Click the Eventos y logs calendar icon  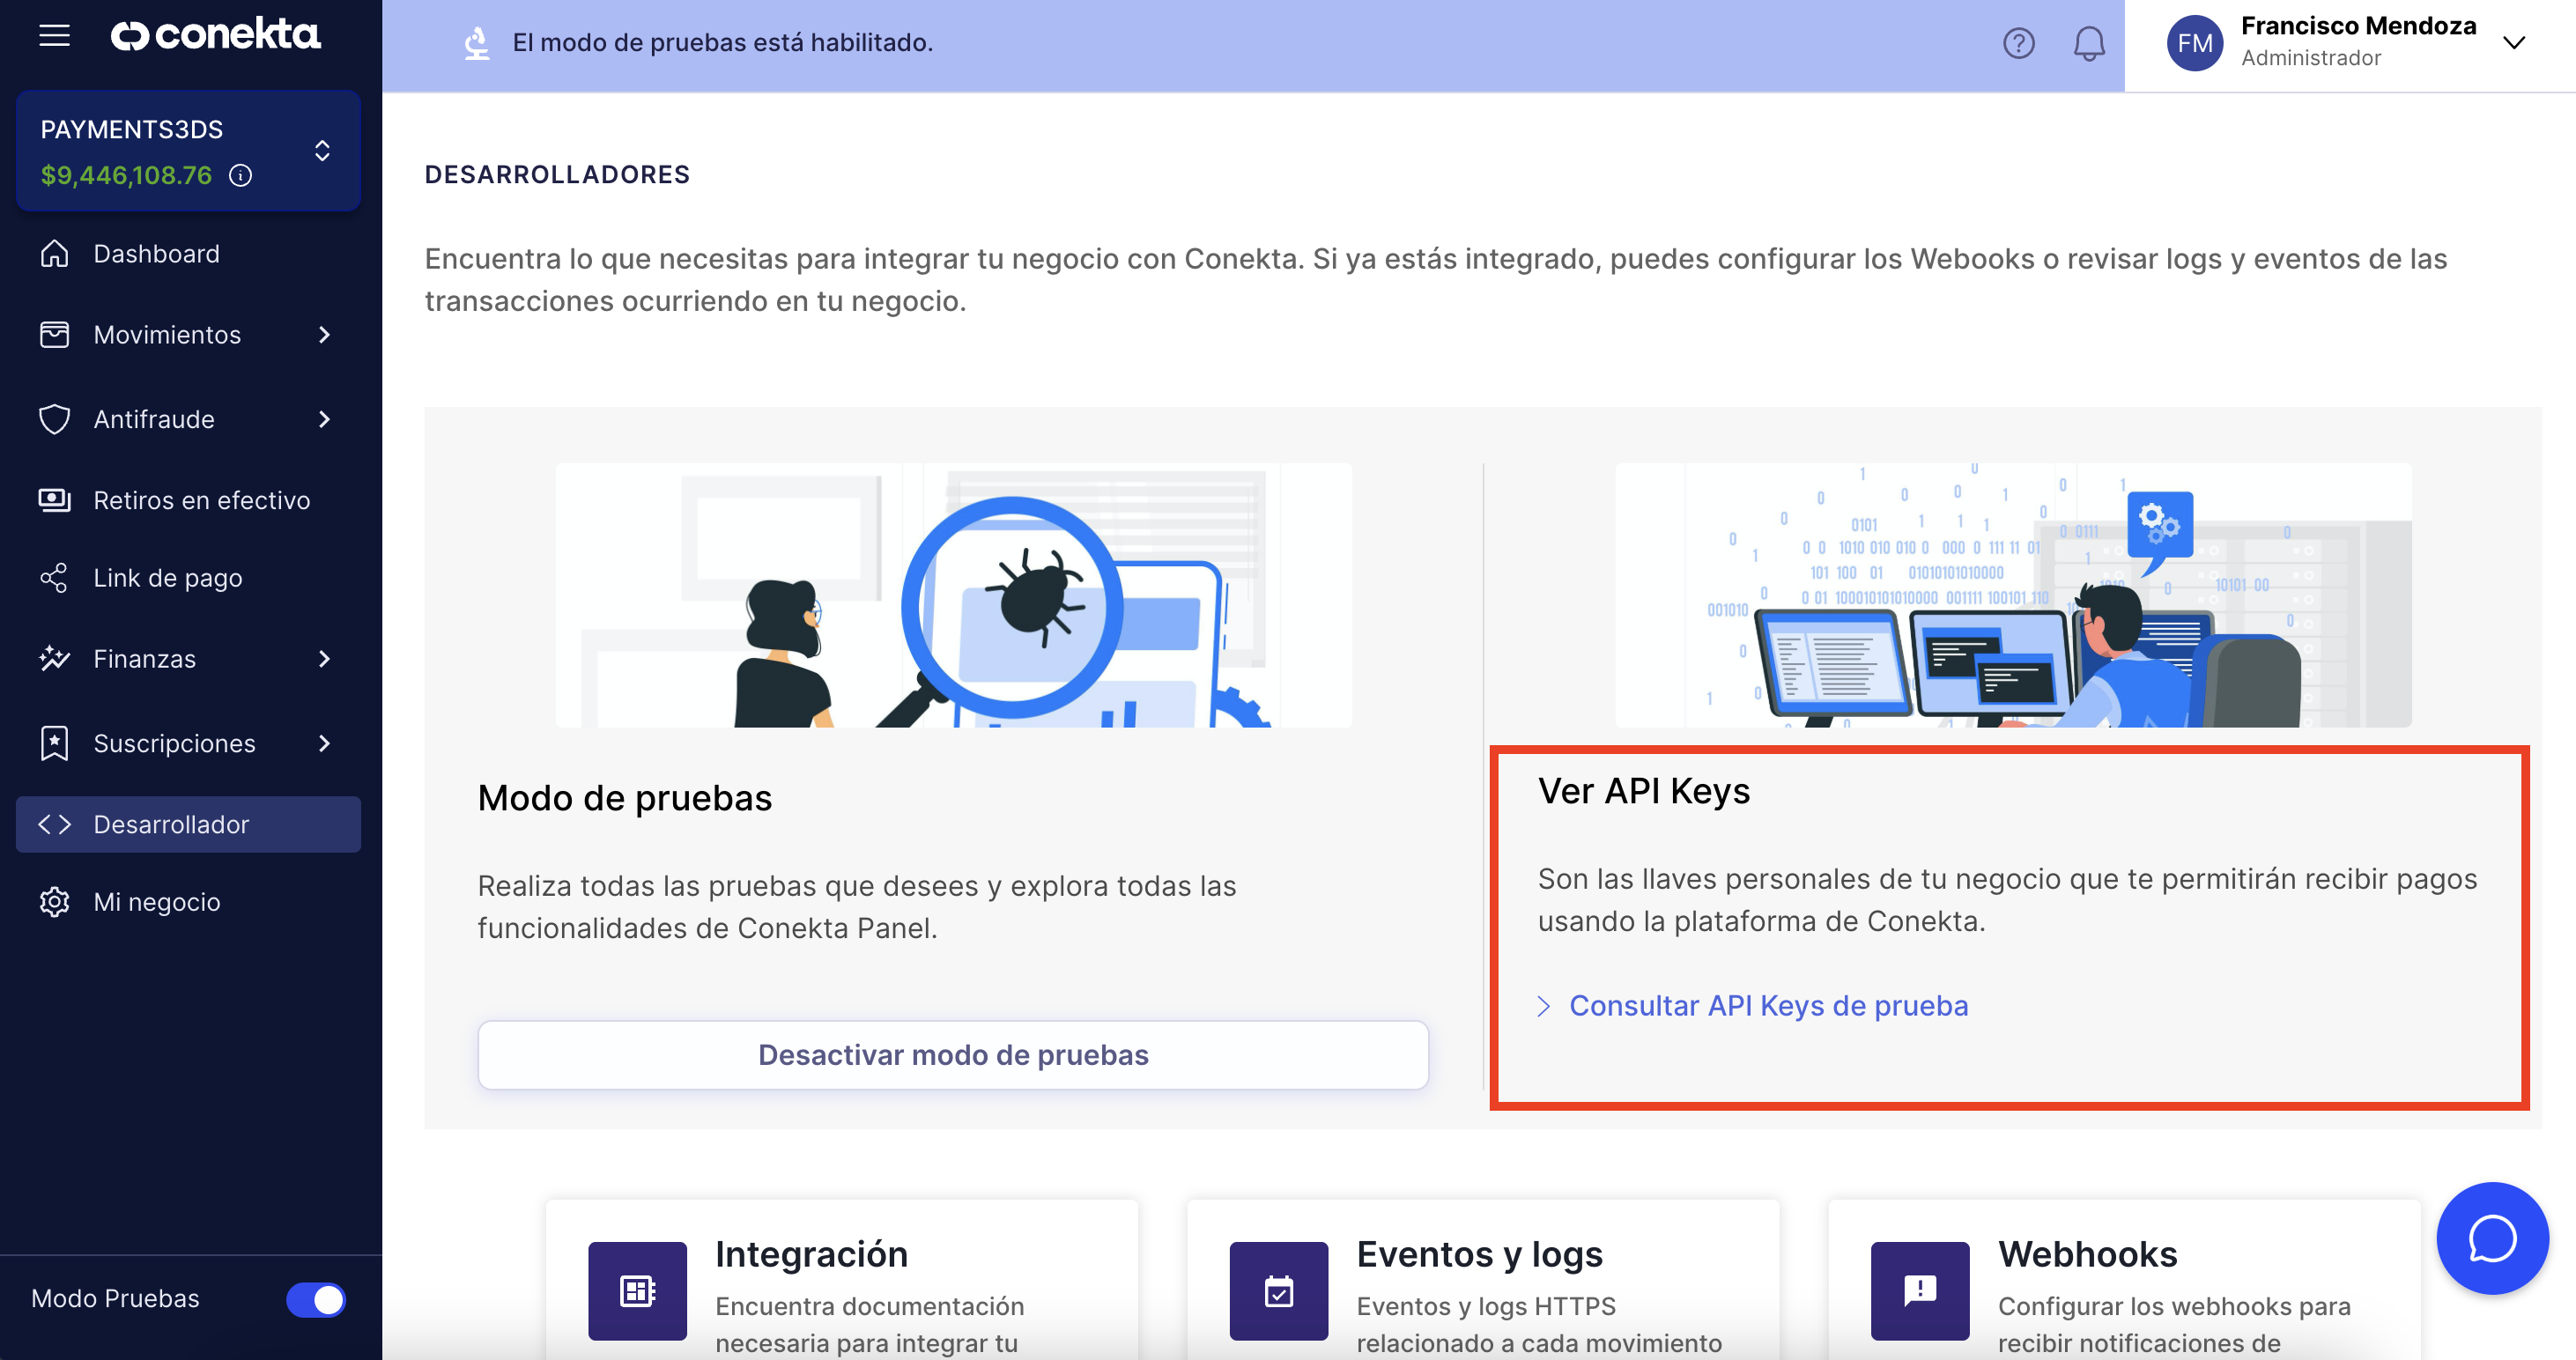tap(1278, 1291)
